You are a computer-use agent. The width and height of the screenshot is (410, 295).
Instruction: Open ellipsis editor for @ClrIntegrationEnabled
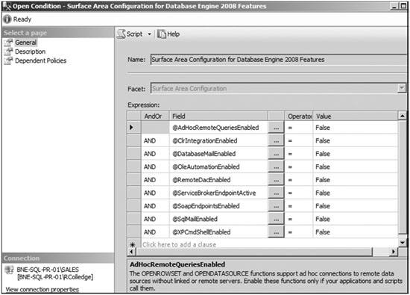point(276,141)
